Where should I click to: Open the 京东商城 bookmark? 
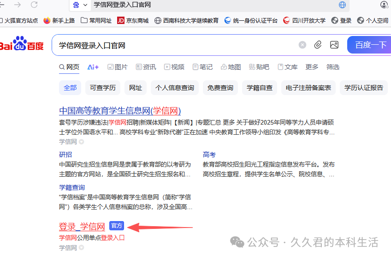point(133,20)
